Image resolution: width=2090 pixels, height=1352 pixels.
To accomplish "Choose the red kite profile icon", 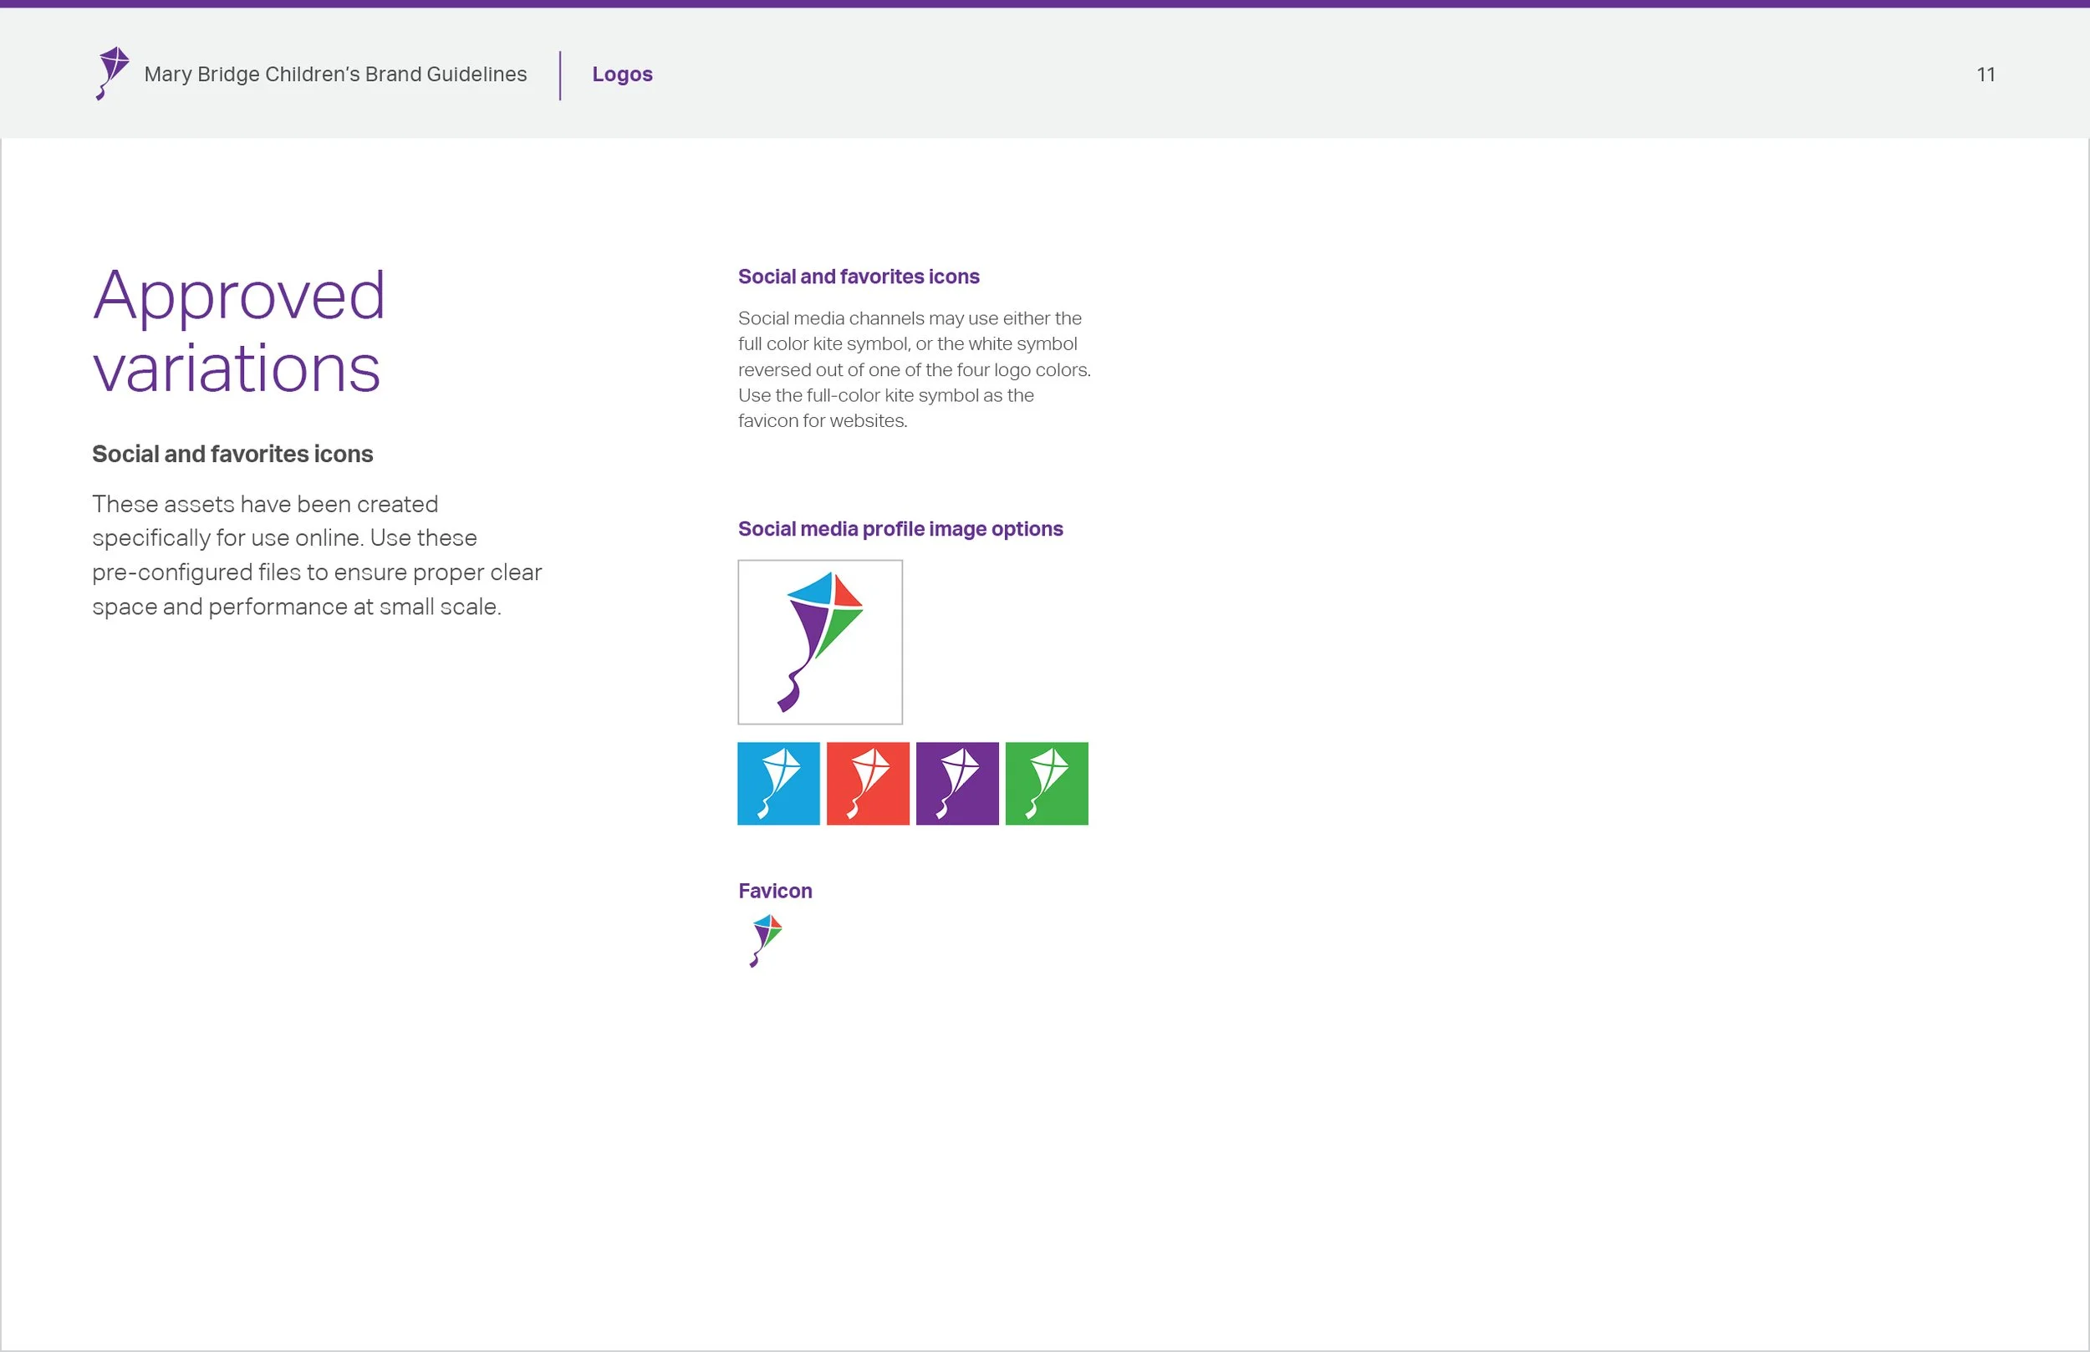I will (x=868, y=783).
